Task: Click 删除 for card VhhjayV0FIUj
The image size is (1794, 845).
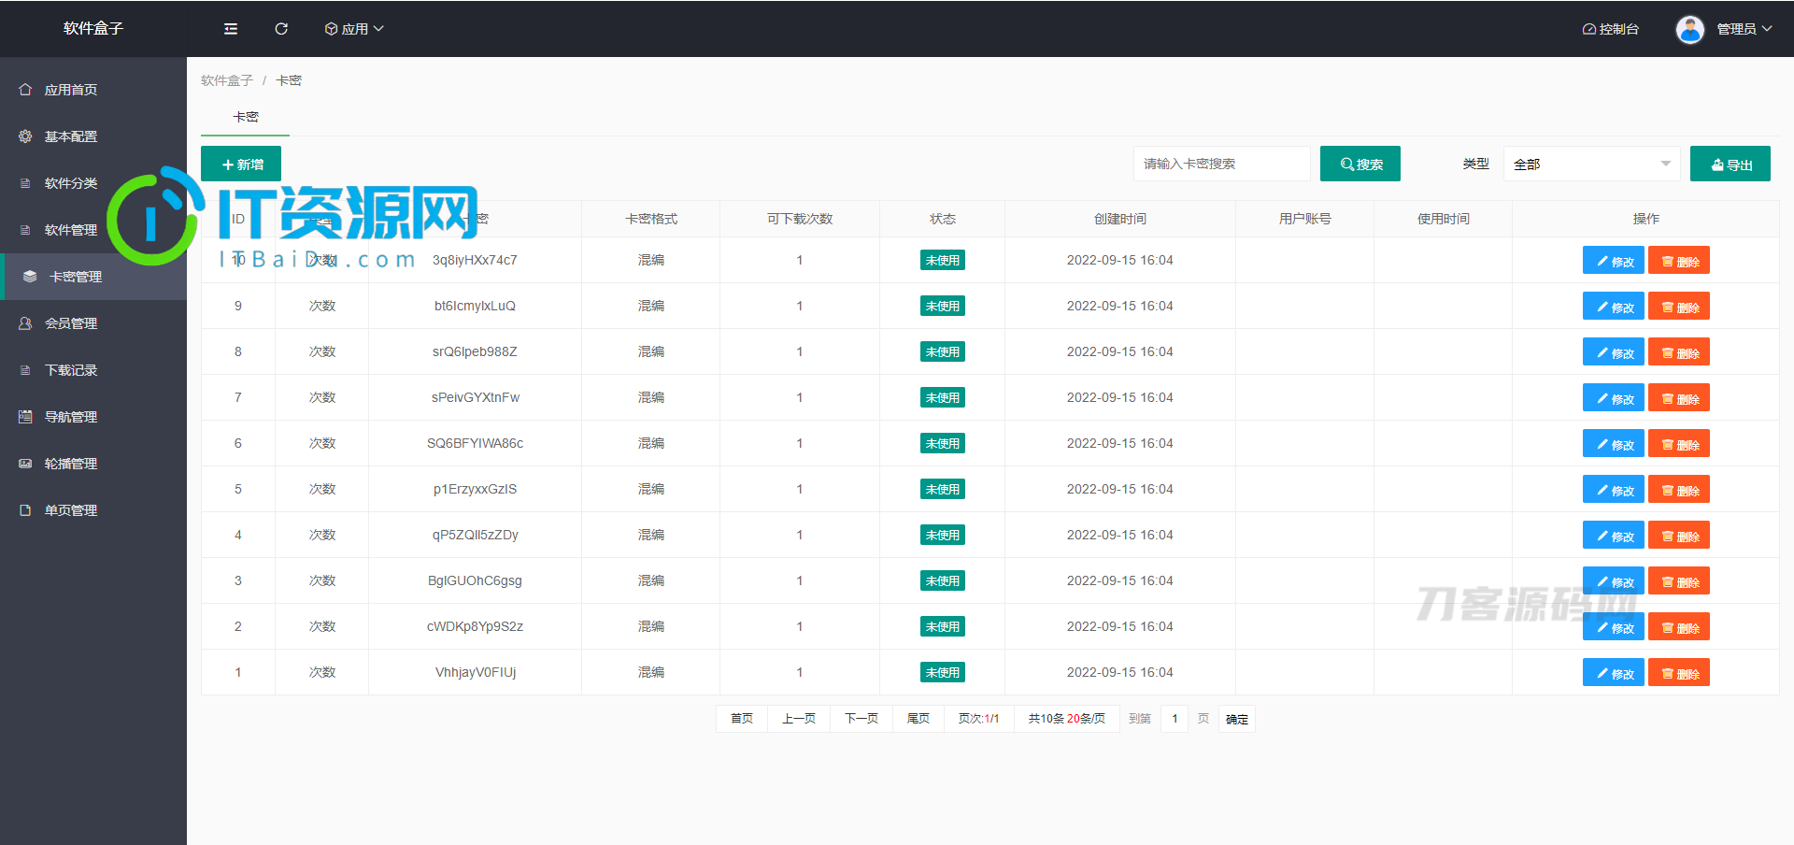Action: (1679, 673)
